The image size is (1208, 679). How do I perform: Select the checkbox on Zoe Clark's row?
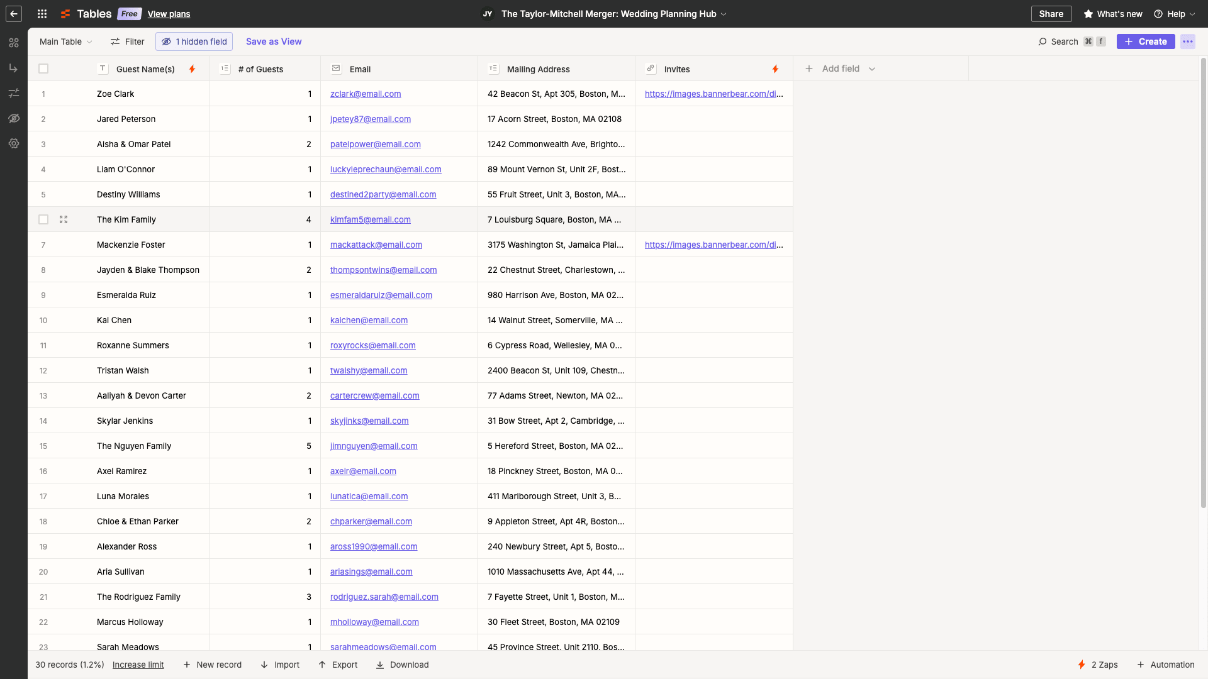click(x=43, y=94)
